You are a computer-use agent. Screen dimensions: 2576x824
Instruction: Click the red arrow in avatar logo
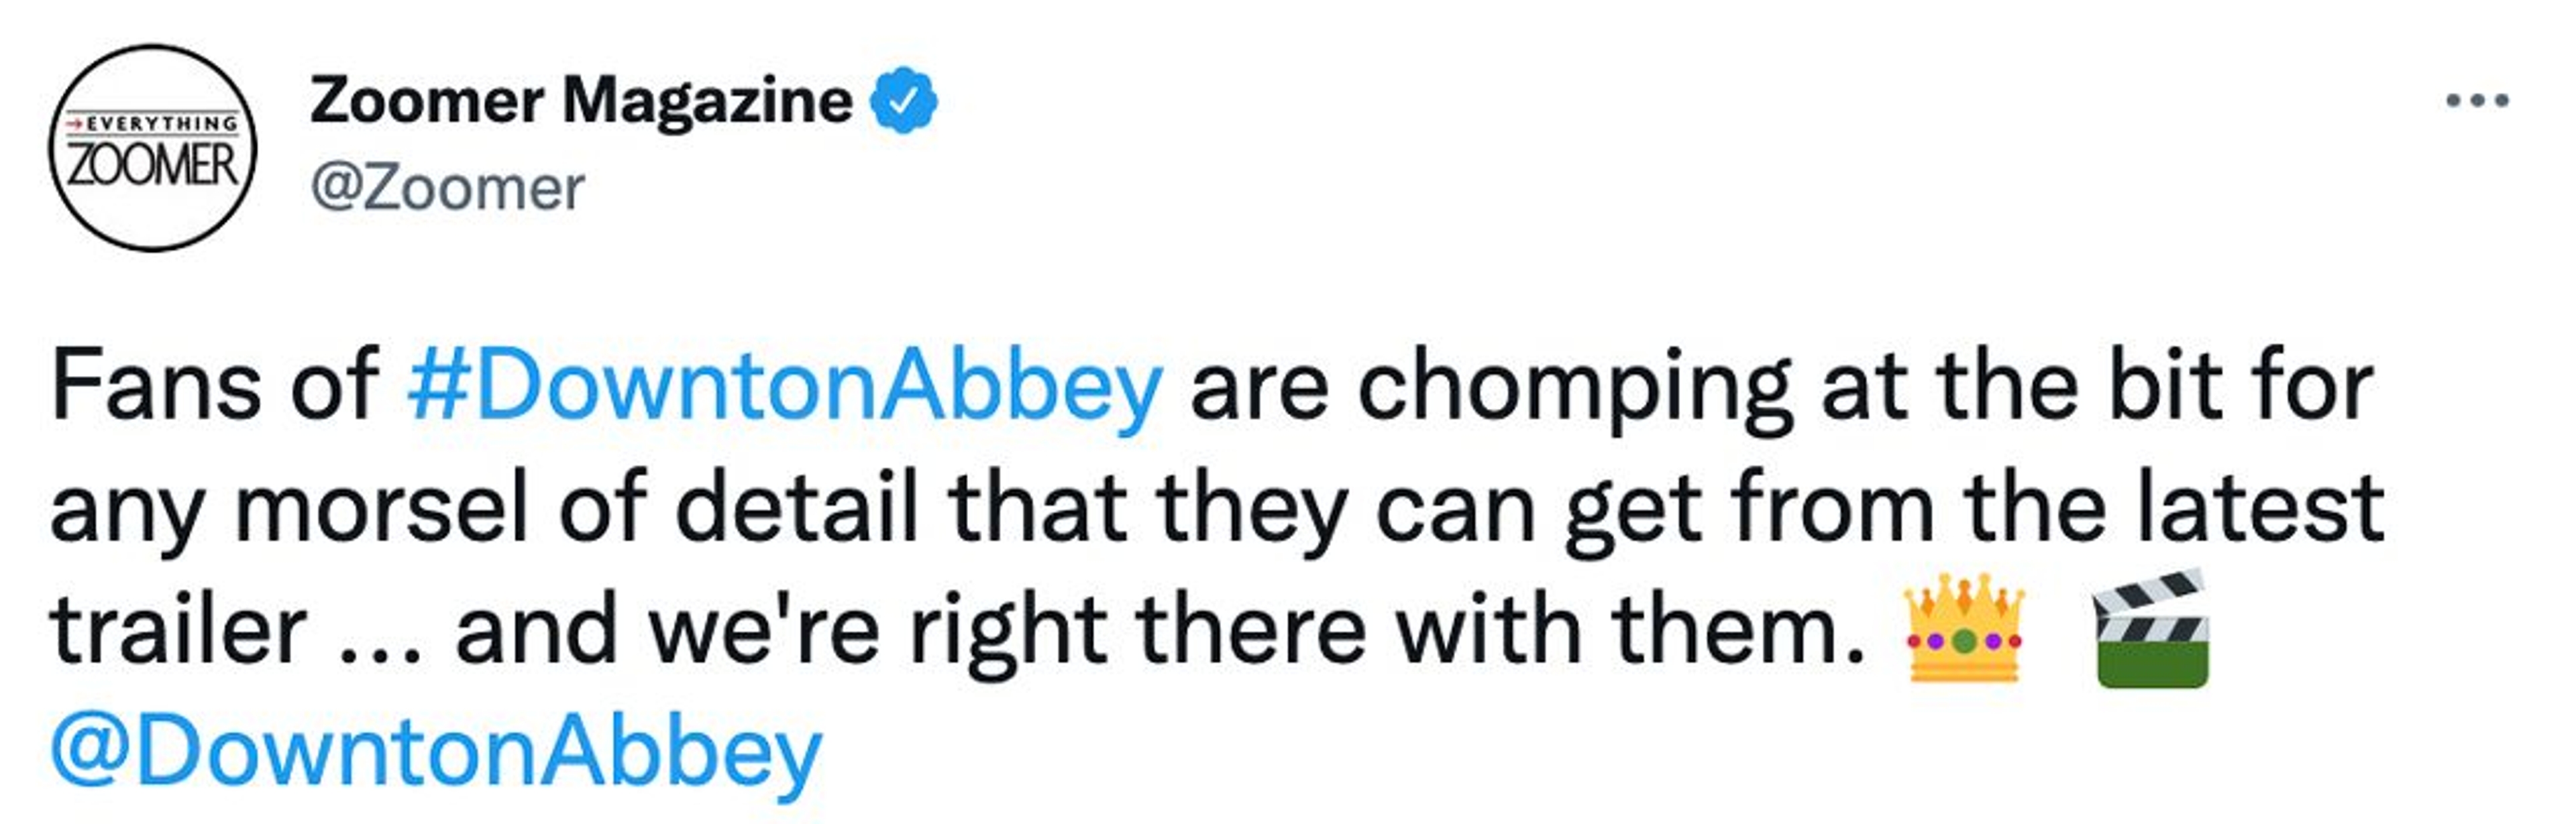click(x=74, y=124)
